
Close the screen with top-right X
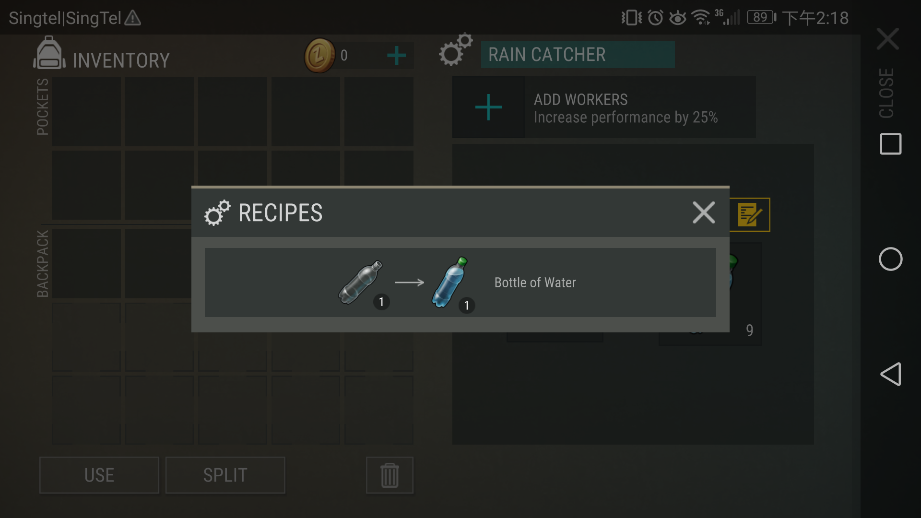click(887, 38)
